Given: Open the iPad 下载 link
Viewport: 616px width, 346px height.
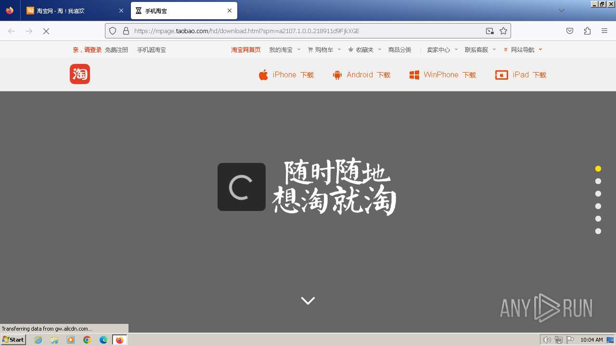Looking at the screenshot, I should click(530, 75).
